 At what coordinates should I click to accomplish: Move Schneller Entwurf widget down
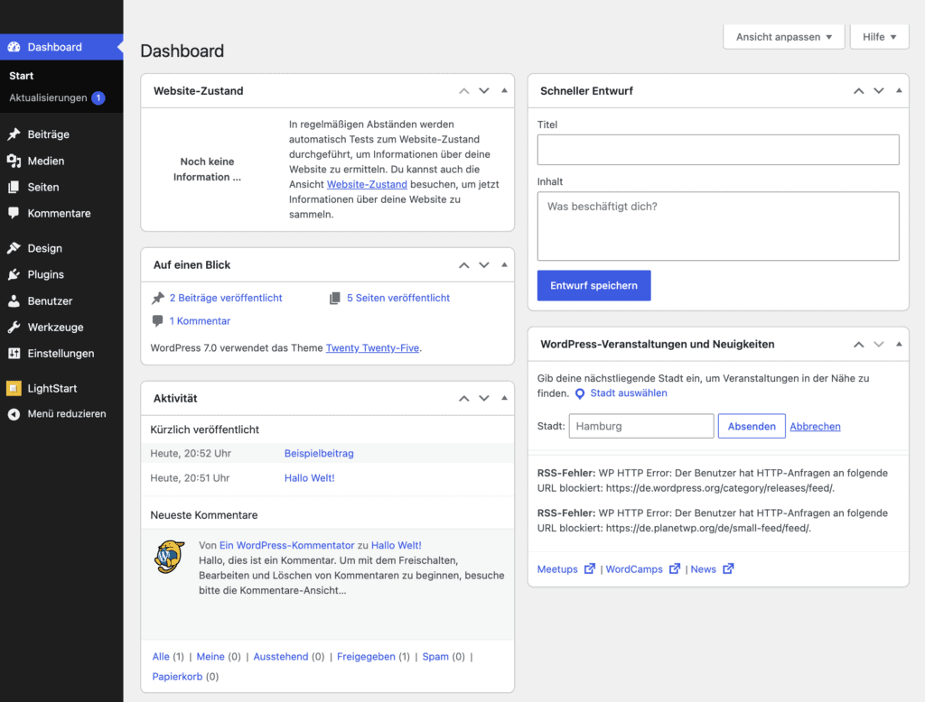coord(879,91)
